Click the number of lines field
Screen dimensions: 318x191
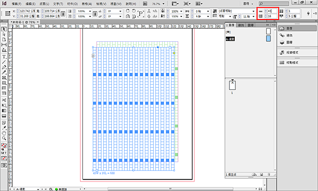(272, 16)
